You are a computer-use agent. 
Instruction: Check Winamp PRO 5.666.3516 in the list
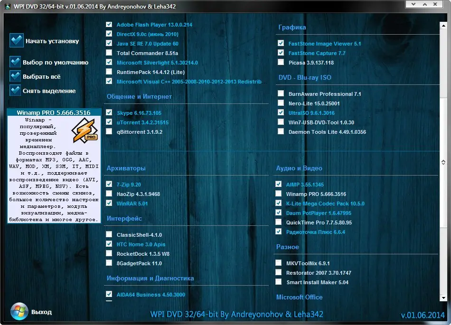tap(278, 194)
